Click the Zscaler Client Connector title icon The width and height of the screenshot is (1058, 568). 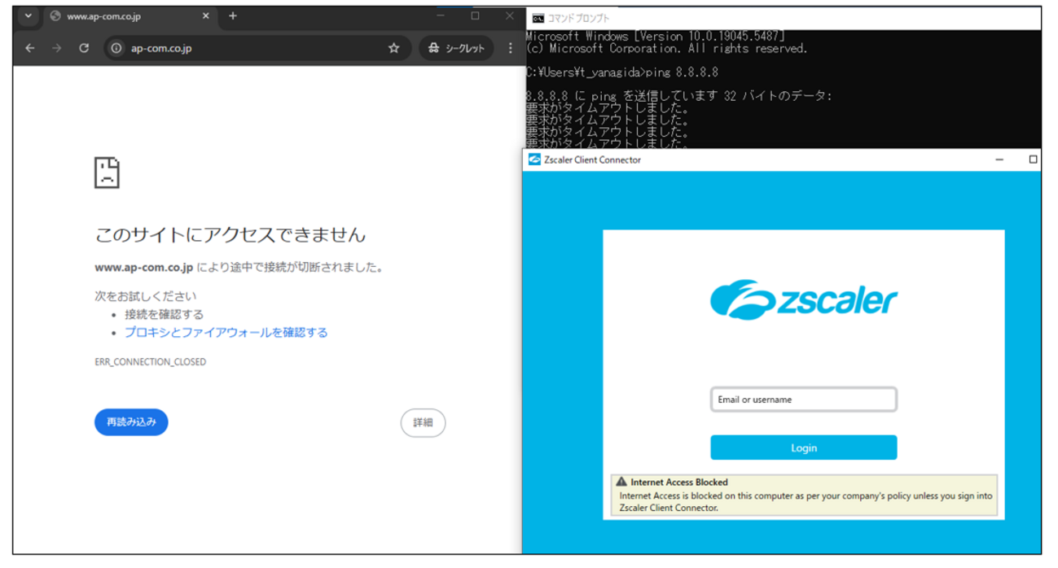[534, 159]
